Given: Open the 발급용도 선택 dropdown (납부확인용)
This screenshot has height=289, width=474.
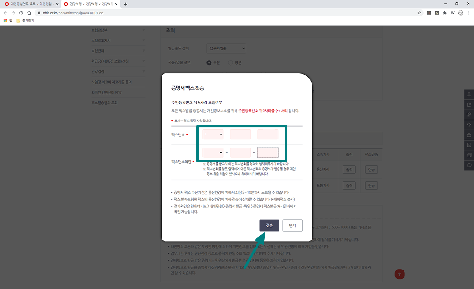Looking at the screenshot, I should pos(226,48).
